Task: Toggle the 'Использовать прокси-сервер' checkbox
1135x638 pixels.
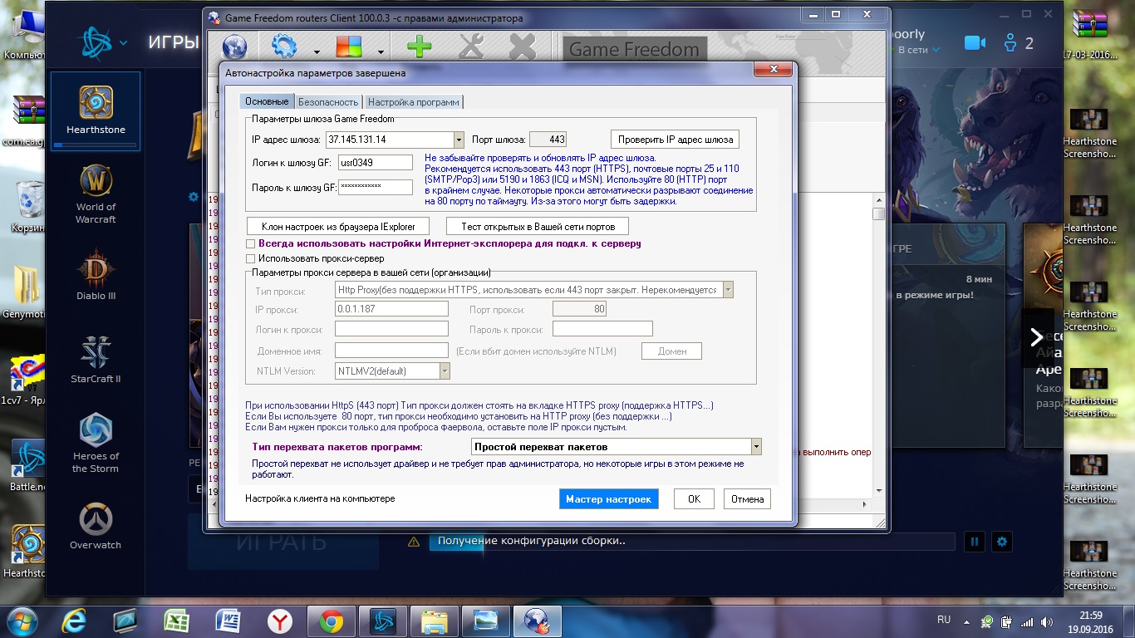Action: (251, 259)
